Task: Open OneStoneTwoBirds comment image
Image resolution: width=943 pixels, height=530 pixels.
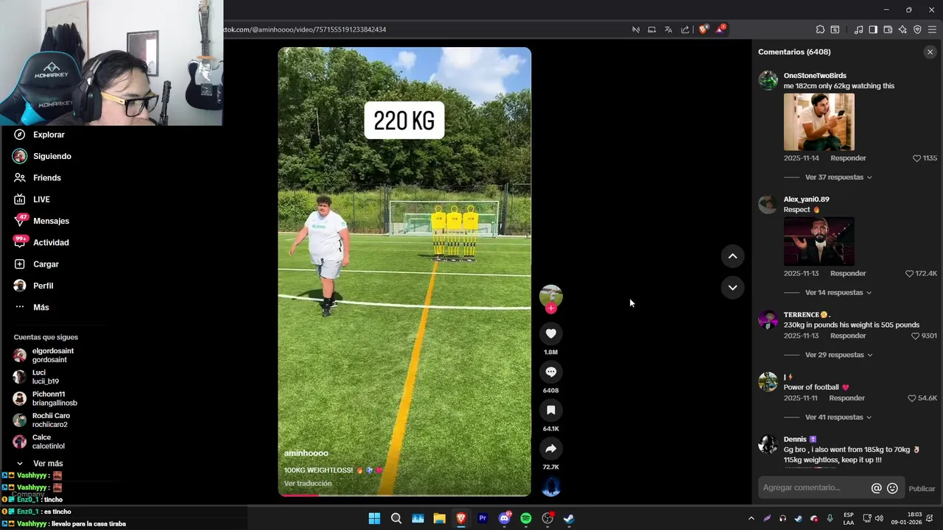Action: [x=819, y=122]
